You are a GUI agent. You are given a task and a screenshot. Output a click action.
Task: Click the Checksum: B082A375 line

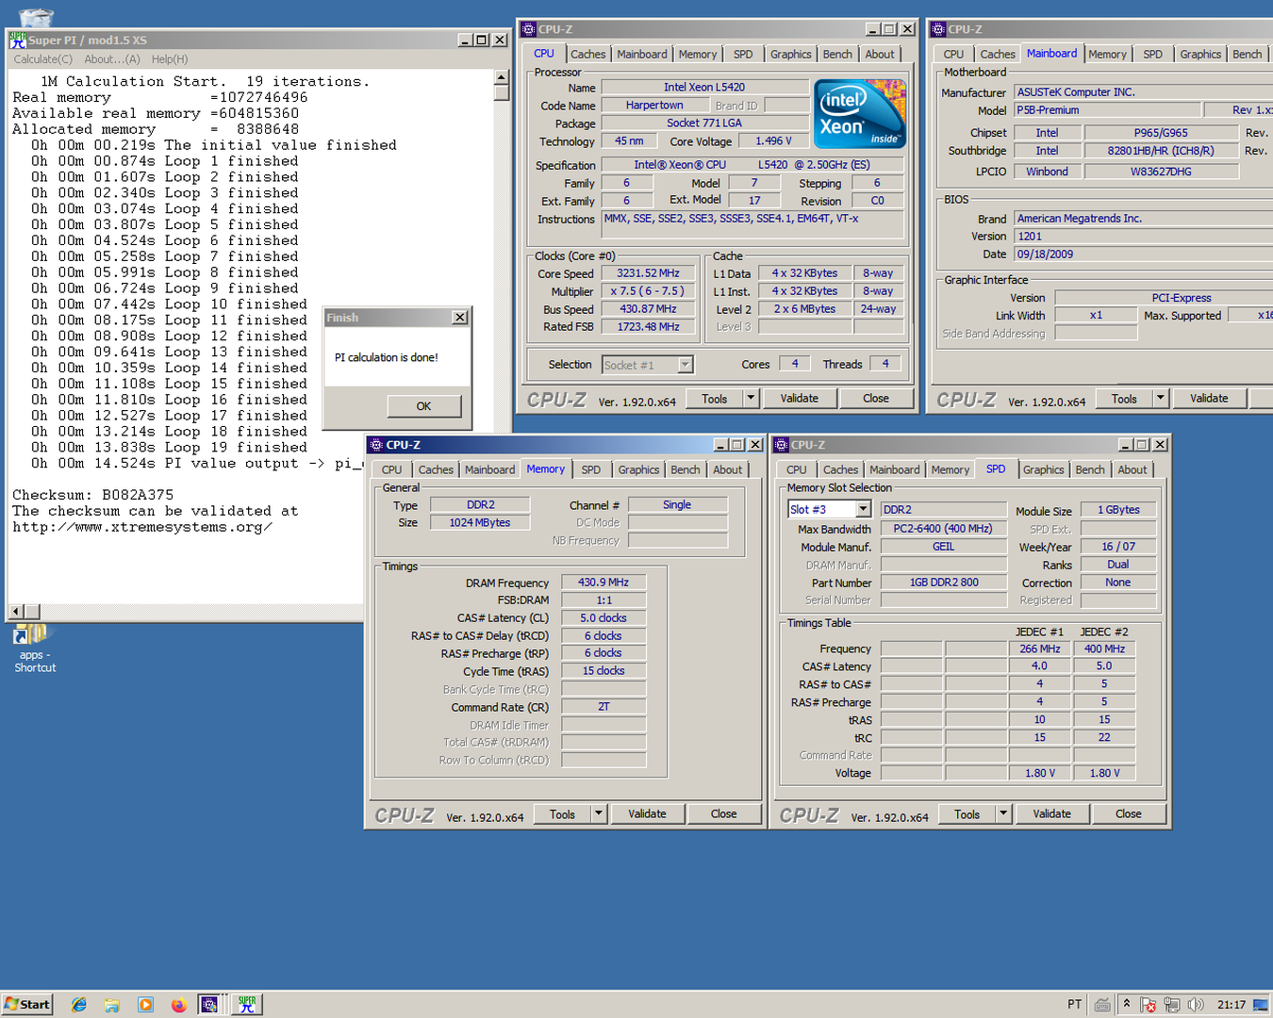[x=92, y=495]
